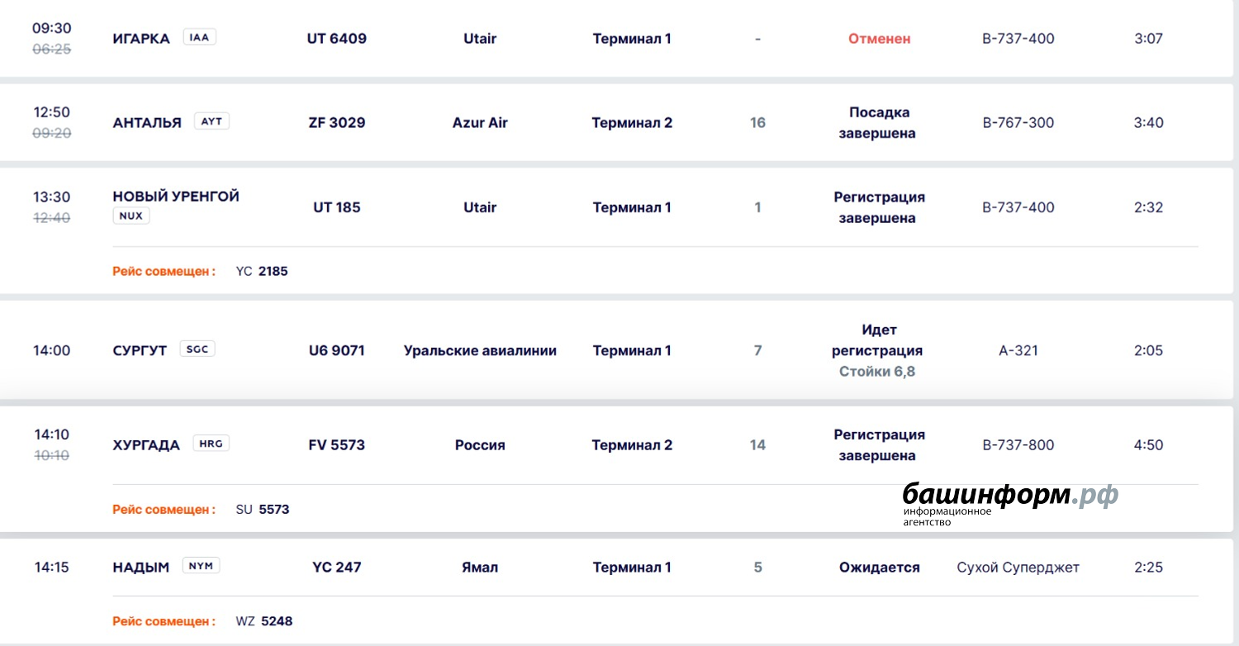Click flight number FV 5573
This screenshot has width=1239, height=646.
tap(336, 445)
